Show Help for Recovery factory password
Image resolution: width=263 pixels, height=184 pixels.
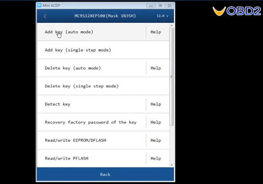point(156,122)
